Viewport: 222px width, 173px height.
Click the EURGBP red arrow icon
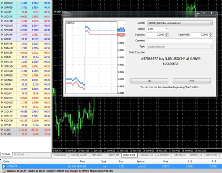pos(2,53)
